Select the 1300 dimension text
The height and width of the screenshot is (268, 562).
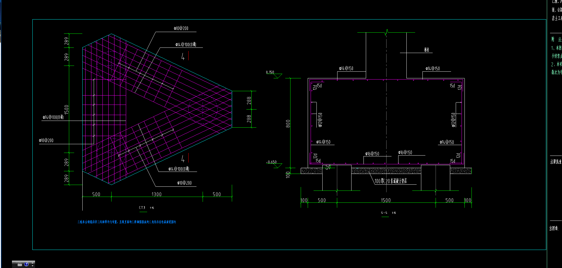[x=156, y=194]
